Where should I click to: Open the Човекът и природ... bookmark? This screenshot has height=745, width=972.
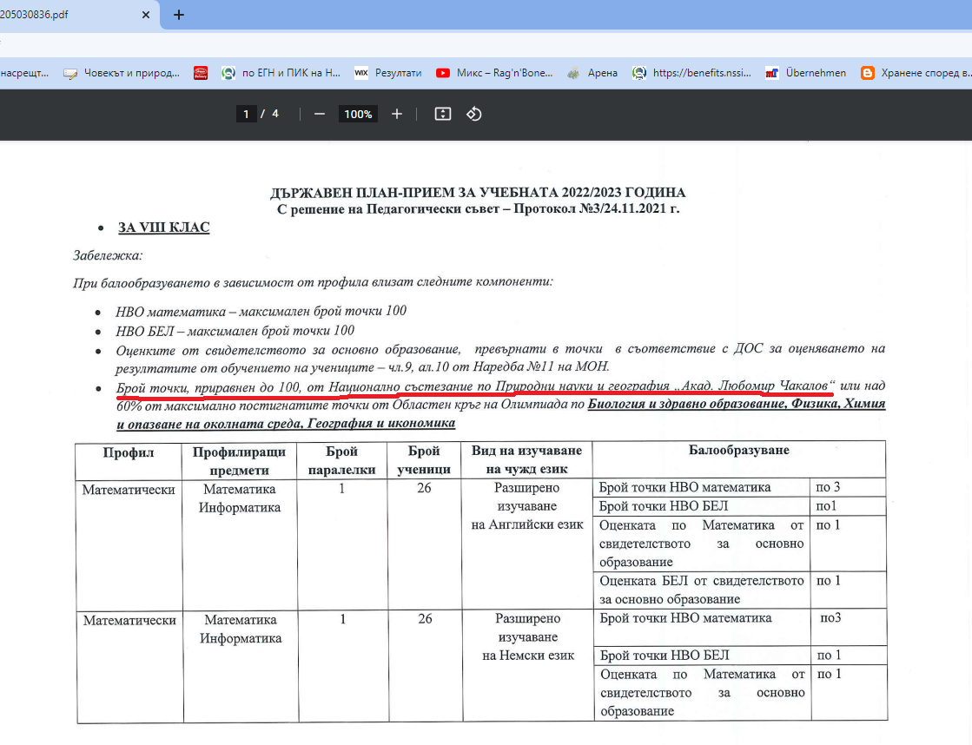point(122,73)
